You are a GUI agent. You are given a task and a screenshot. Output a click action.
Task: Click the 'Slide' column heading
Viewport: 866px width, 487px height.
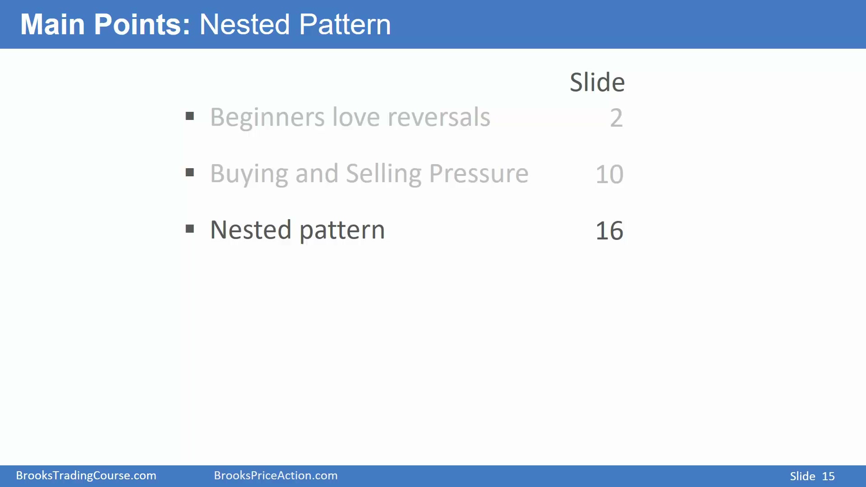(x=597, y=82)
